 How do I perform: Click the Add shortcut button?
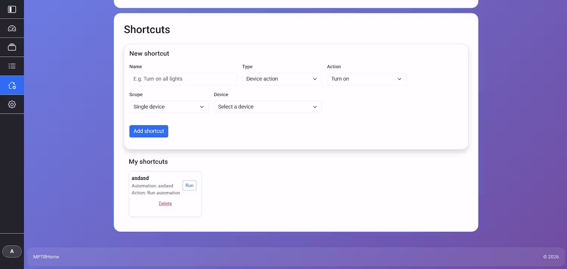click(x=149, y=131)
